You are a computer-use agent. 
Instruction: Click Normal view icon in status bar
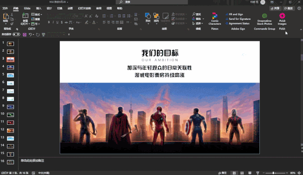234,173
